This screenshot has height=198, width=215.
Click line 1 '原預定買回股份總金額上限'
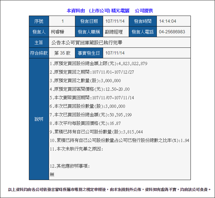[98, 64]
